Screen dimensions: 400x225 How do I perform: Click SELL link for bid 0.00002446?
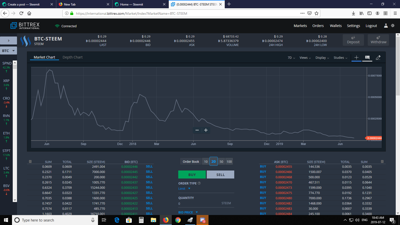pos(149,166)
